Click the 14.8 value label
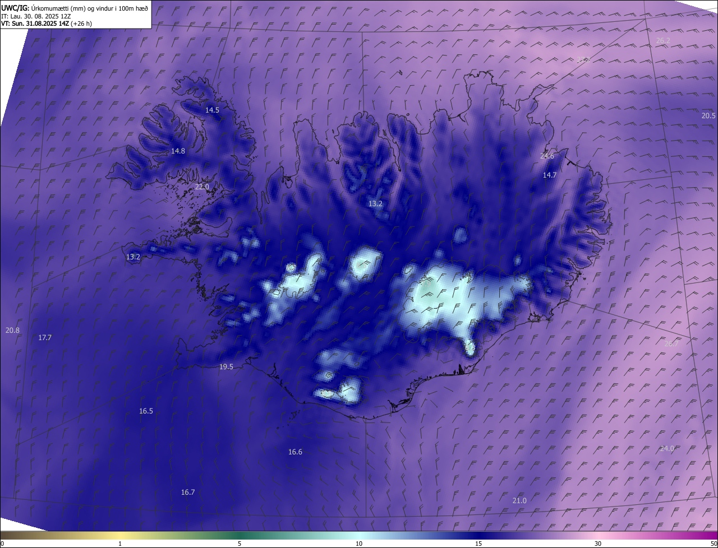Image resolution: width=718 pixels, height=548 pixels. coord(178,151)
